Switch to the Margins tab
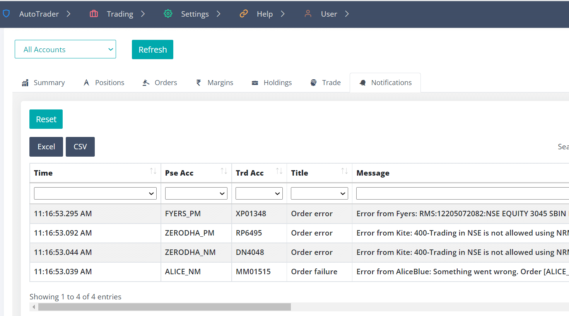The width and height of the screenshot is (569, 316). (x=215, y=83)
